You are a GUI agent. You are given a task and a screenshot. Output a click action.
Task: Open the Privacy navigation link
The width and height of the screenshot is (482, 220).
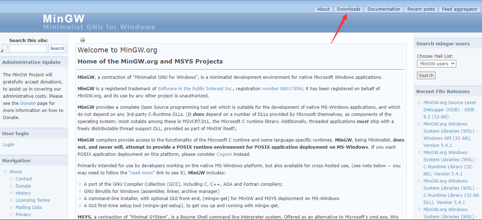coord(23,214)
